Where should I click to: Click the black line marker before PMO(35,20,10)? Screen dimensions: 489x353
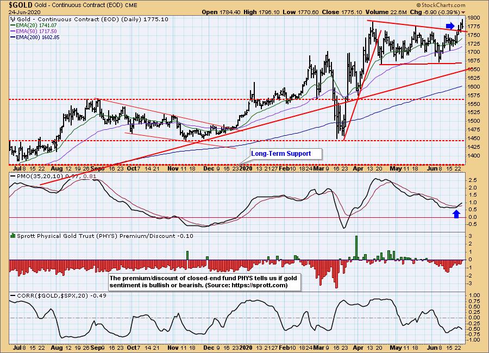(13, 176)
